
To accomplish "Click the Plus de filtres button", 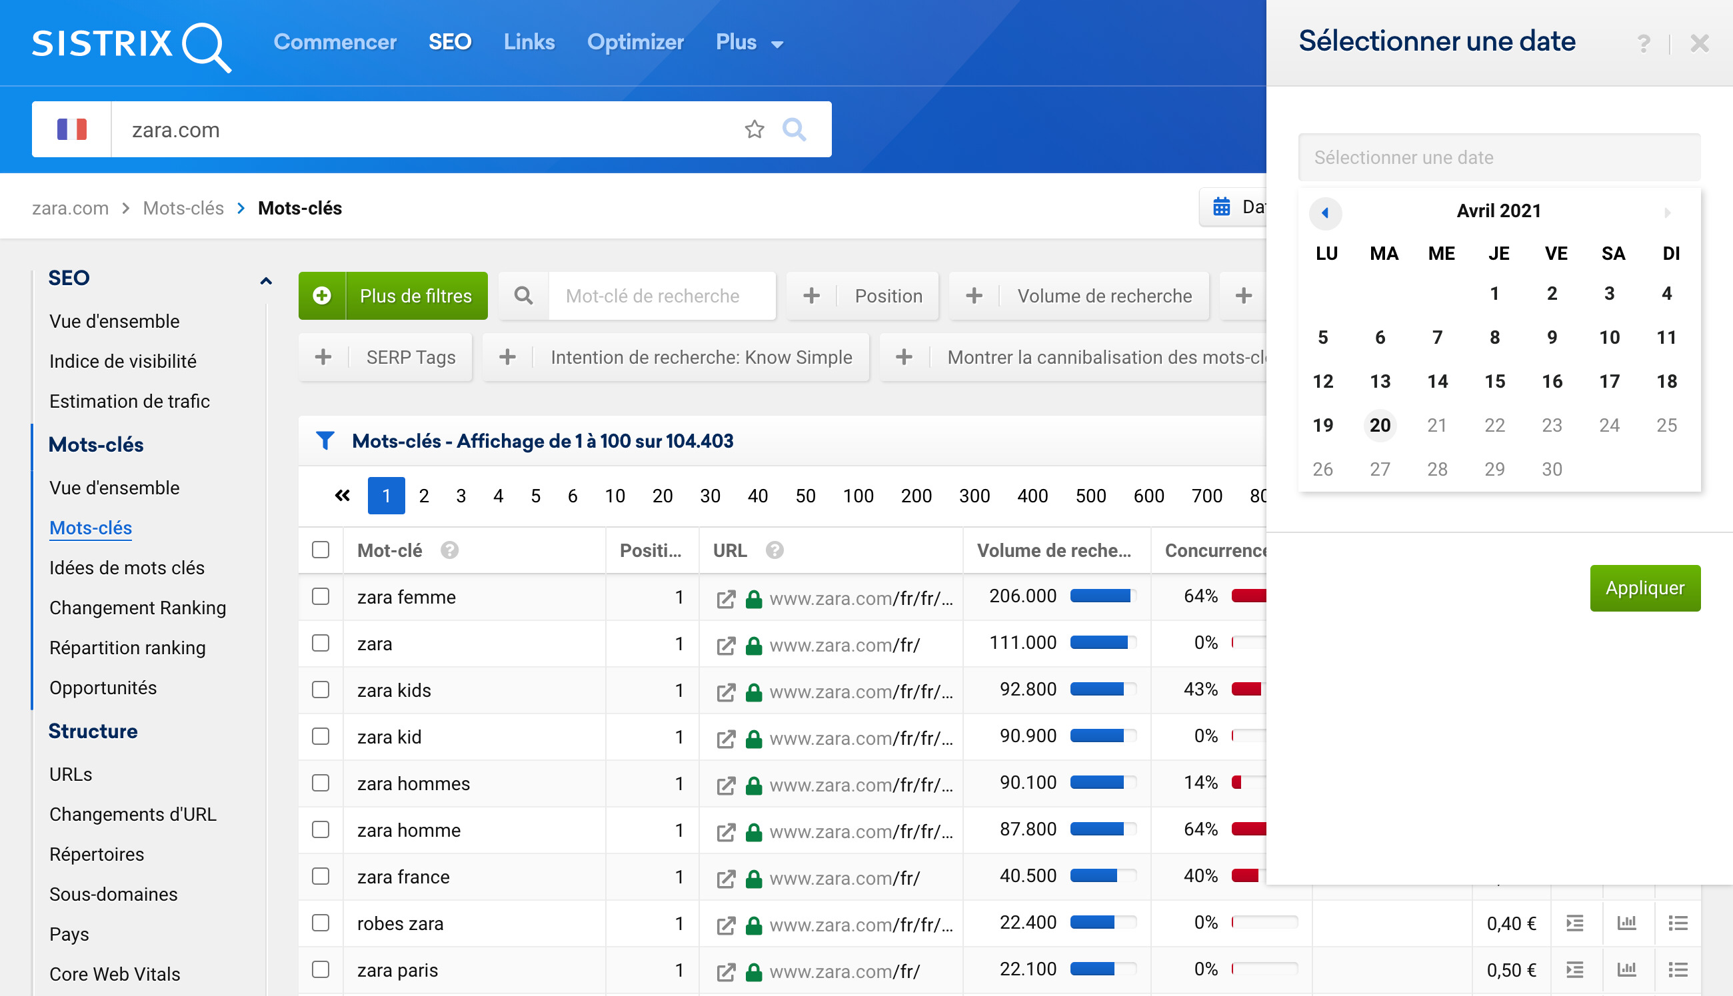I will tap(393, 296).
